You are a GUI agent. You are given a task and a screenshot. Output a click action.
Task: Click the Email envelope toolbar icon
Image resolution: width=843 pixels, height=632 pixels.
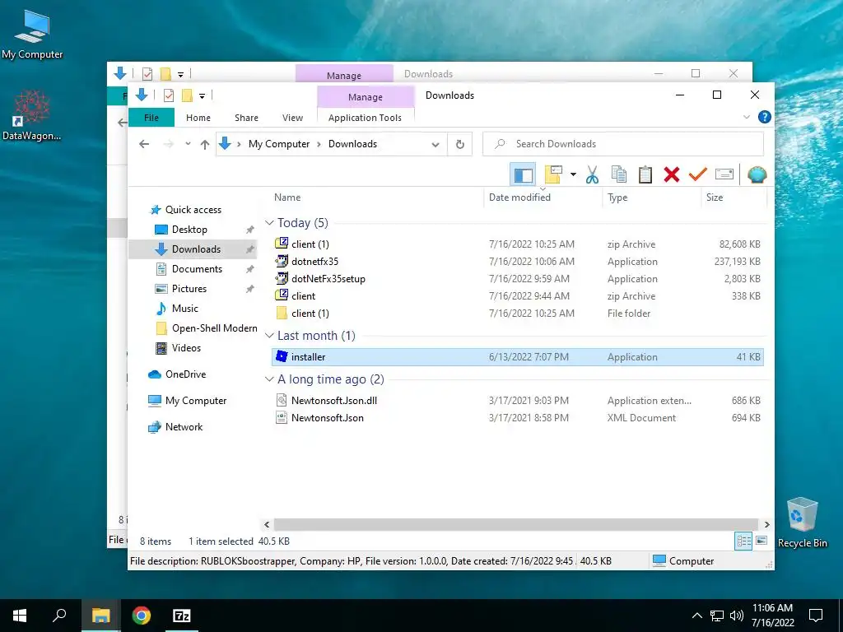coord(724,174)
